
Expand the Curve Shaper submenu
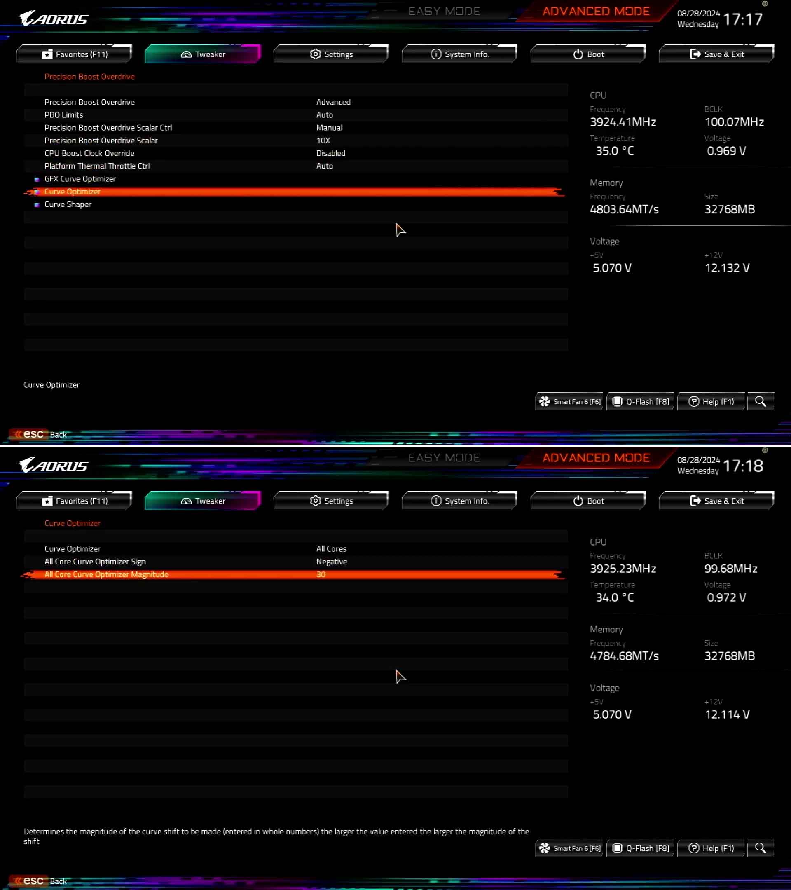click(68, 204)
